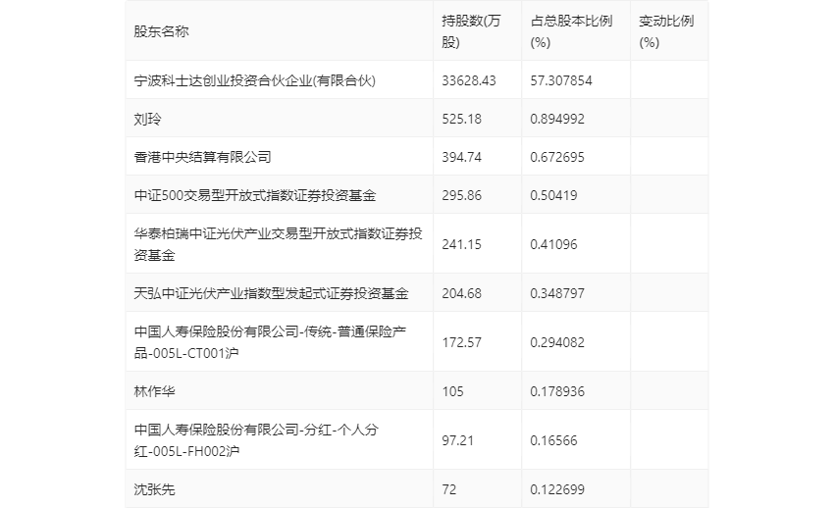
Task: Select the holding value 295.86
Action: [462, 195]
